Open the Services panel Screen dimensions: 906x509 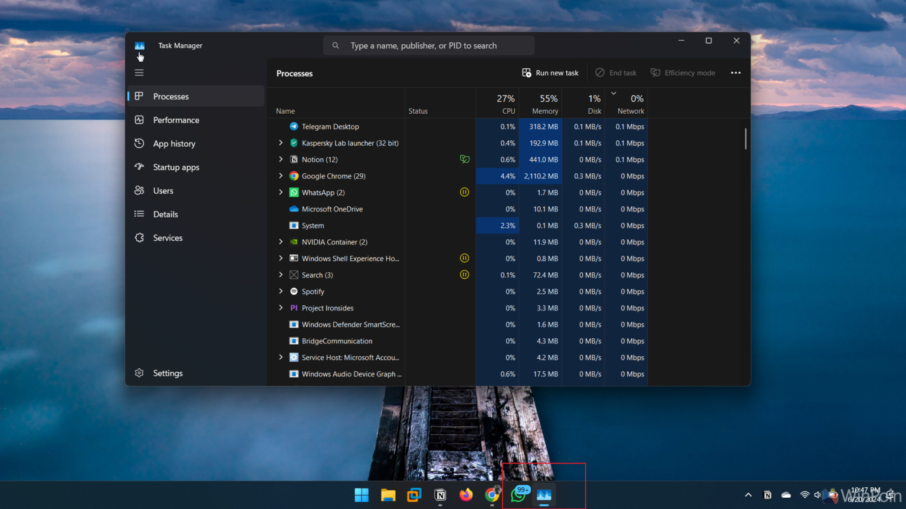click(167, 237)
